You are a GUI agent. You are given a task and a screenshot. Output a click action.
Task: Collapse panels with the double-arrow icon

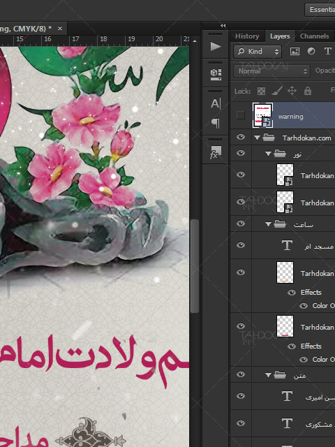click(x=223, y=26)
